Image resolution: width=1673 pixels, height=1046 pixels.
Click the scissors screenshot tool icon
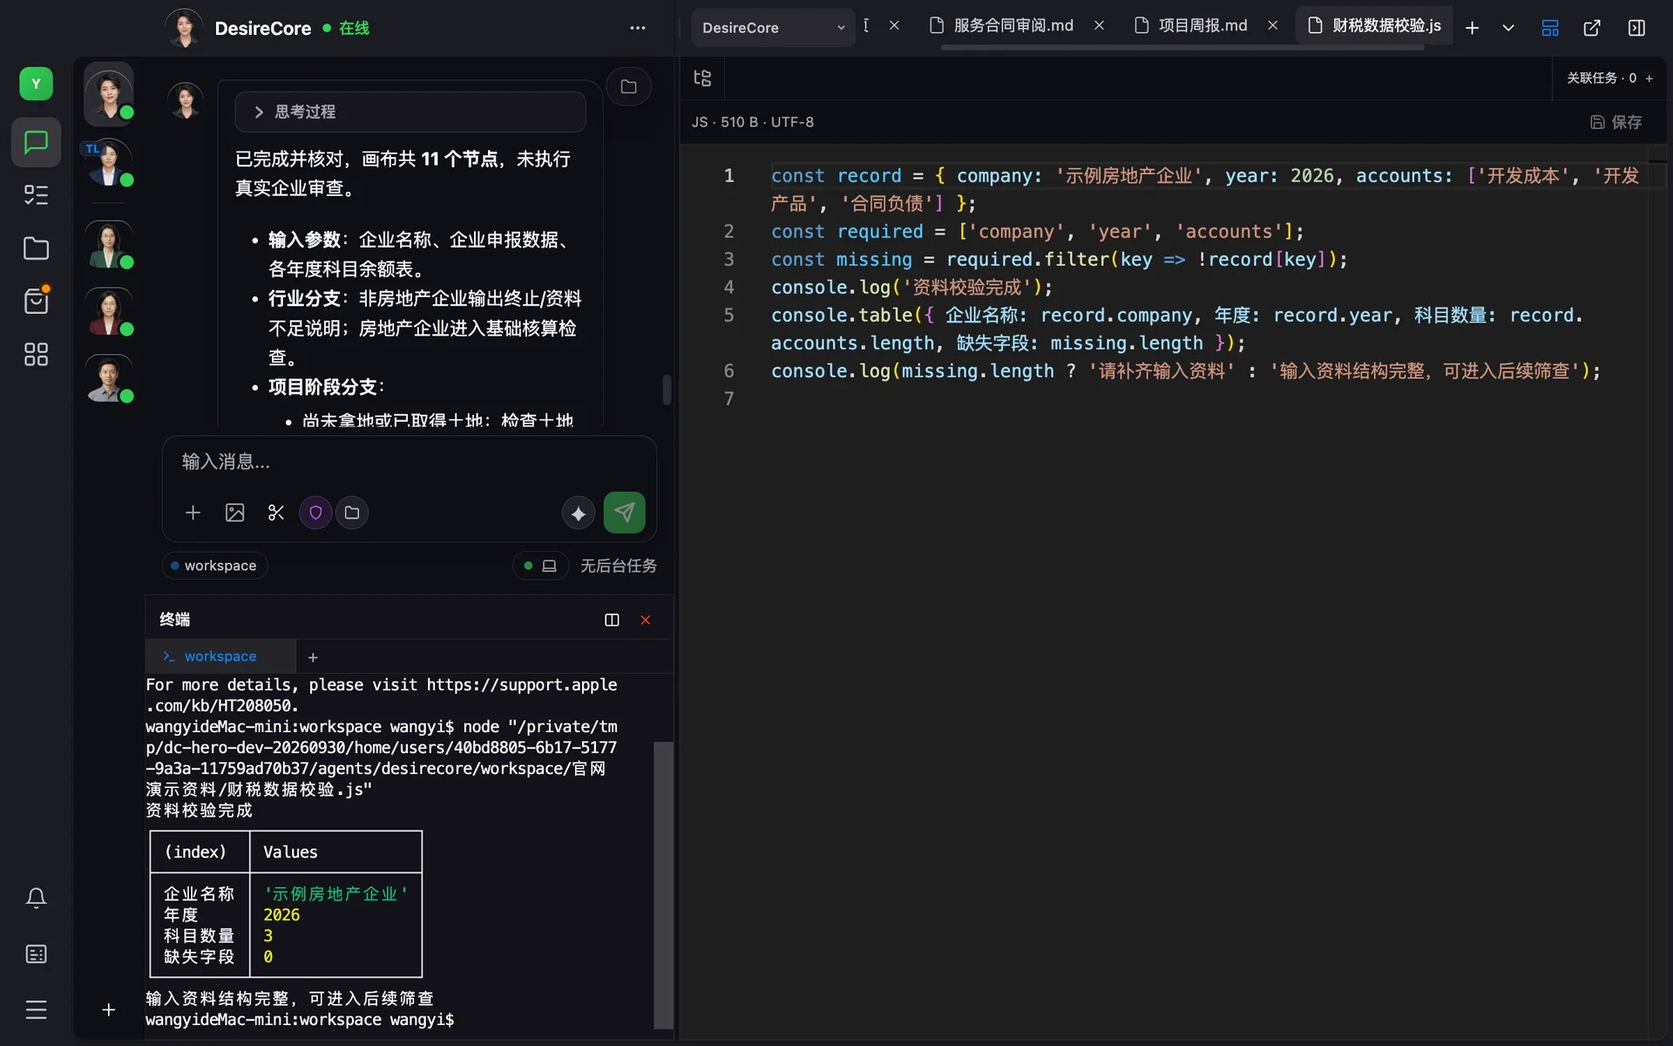[276, 513]
